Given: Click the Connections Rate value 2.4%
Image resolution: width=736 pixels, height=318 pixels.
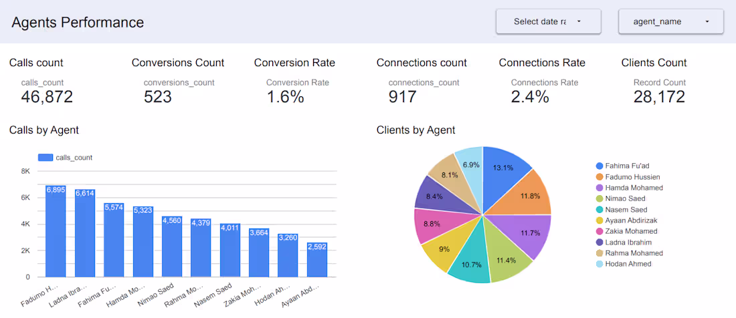Looking at the screenshot, I should [x=530, y=96].
